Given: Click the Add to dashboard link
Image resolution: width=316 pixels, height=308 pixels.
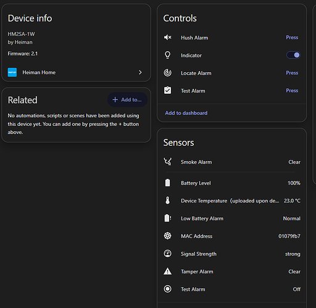Looking at the screenshot, I should (x=186, y=113).
